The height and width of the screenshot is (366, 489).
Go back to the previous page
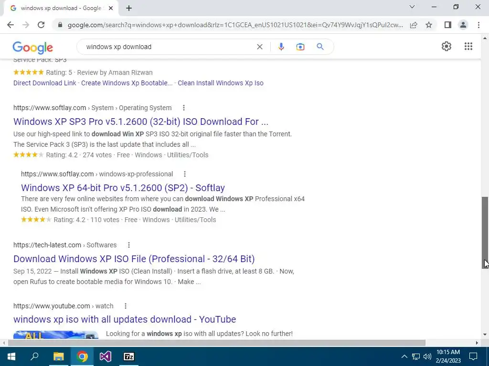pyautogui.click(x=11, y=25)
